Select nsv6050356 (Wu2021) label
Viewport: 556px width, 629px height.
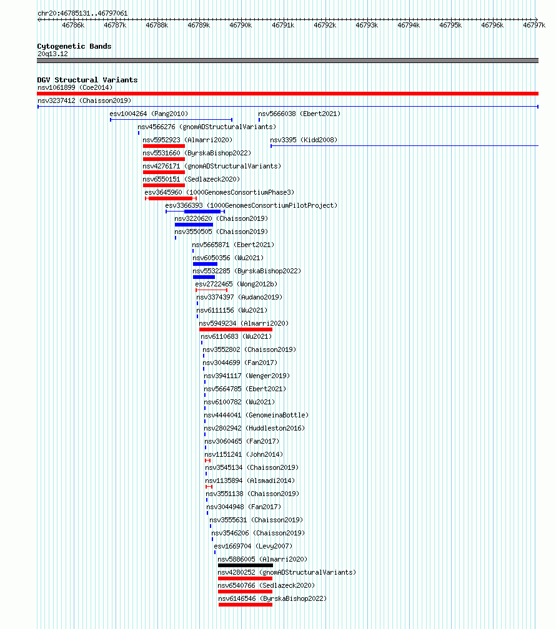(228, 258)
